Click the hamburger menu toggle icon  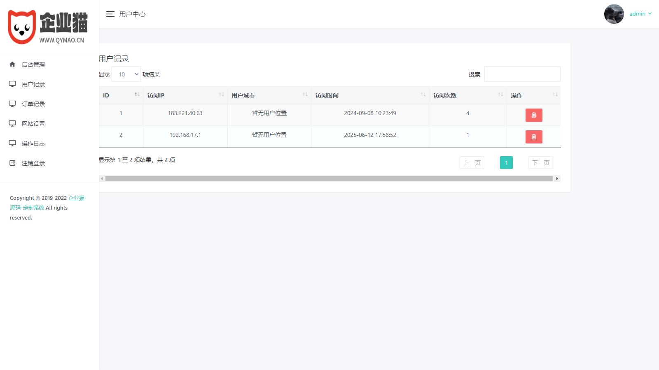tap(110, 14)
